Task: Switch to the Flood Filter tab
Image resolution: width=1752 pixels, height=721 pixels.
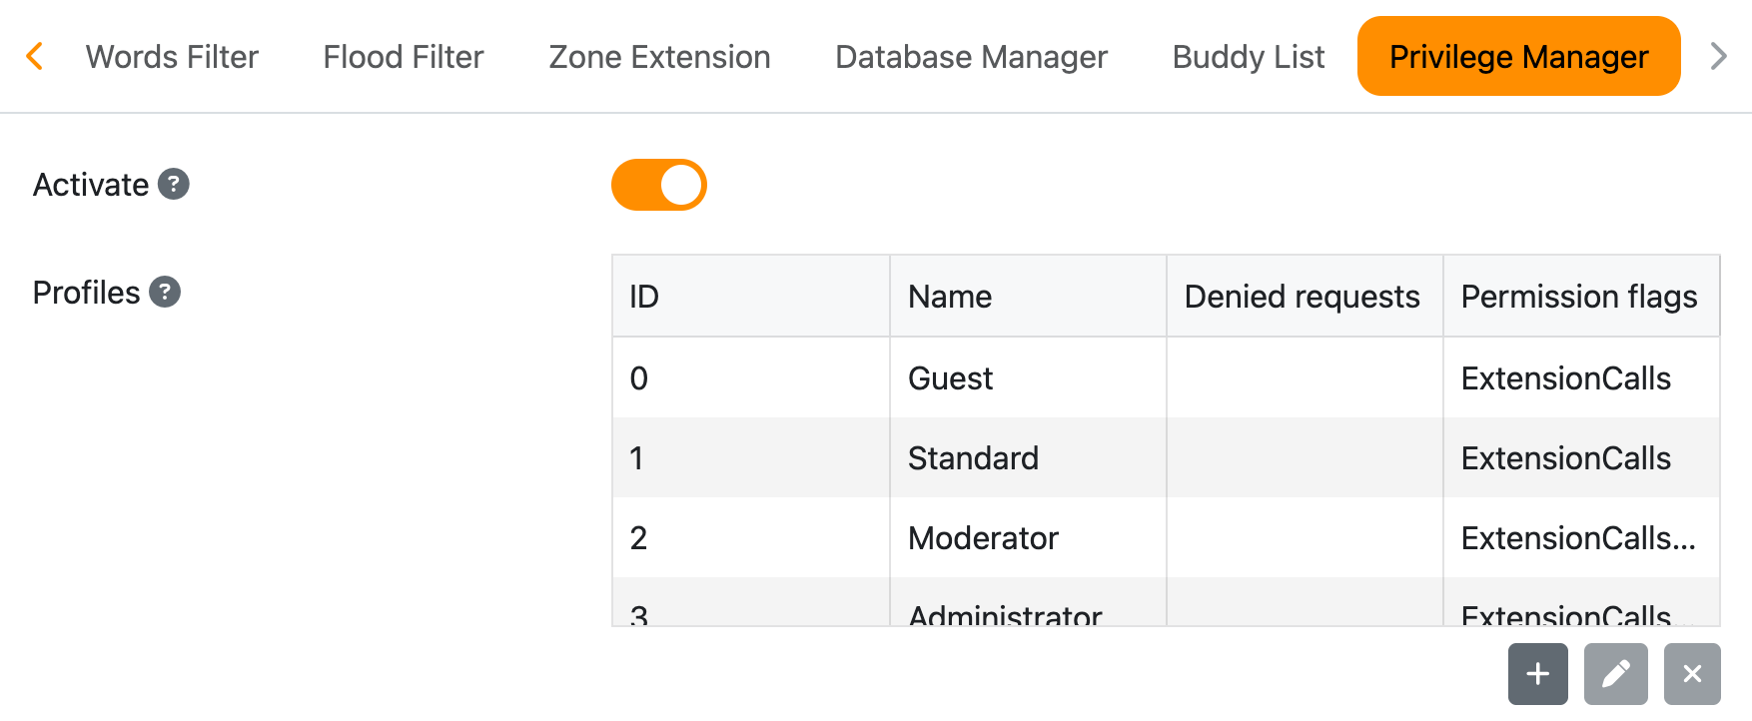Action: coord(404,57)
